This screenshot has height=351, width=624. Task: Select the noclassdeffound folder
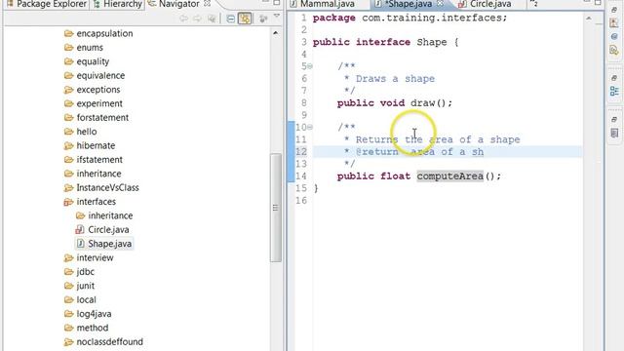tap(109, 342)
